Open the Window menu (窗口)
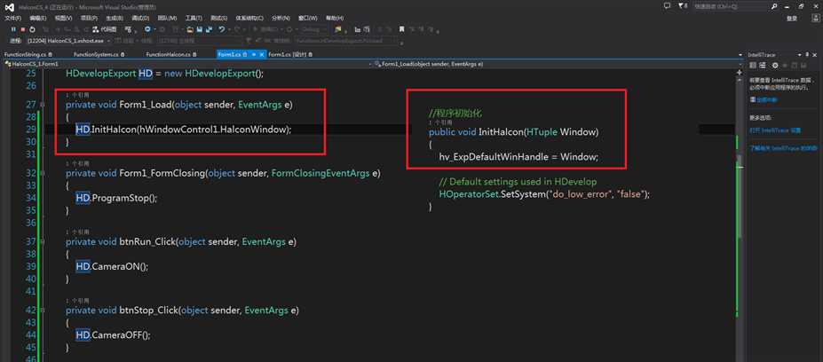This screenshot has height=362, width=823. [x=308, y=18]
